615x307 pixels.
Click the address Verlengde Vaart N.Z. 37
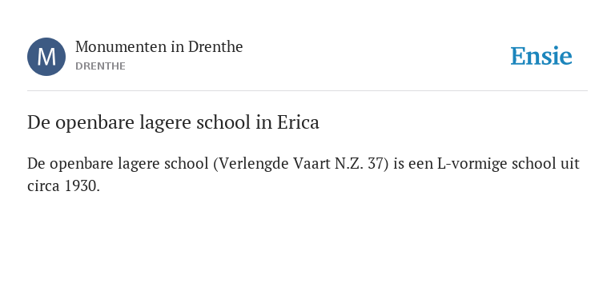coord(300,164)
